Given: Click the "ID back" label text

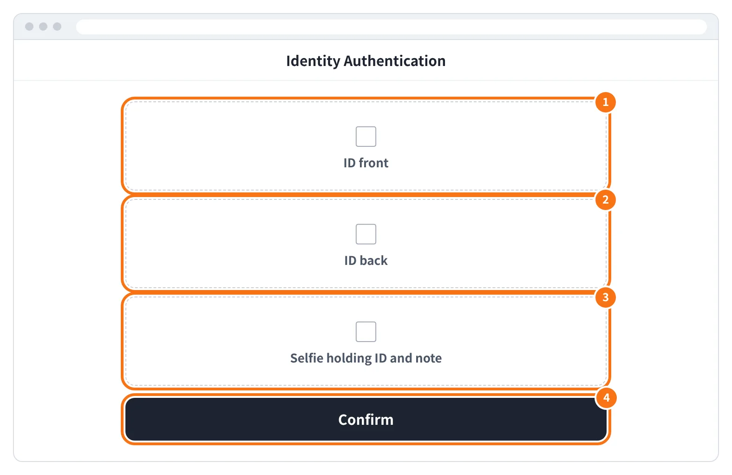Looking at the screenshot, I should pyautogui.click(x=366, y=261).
